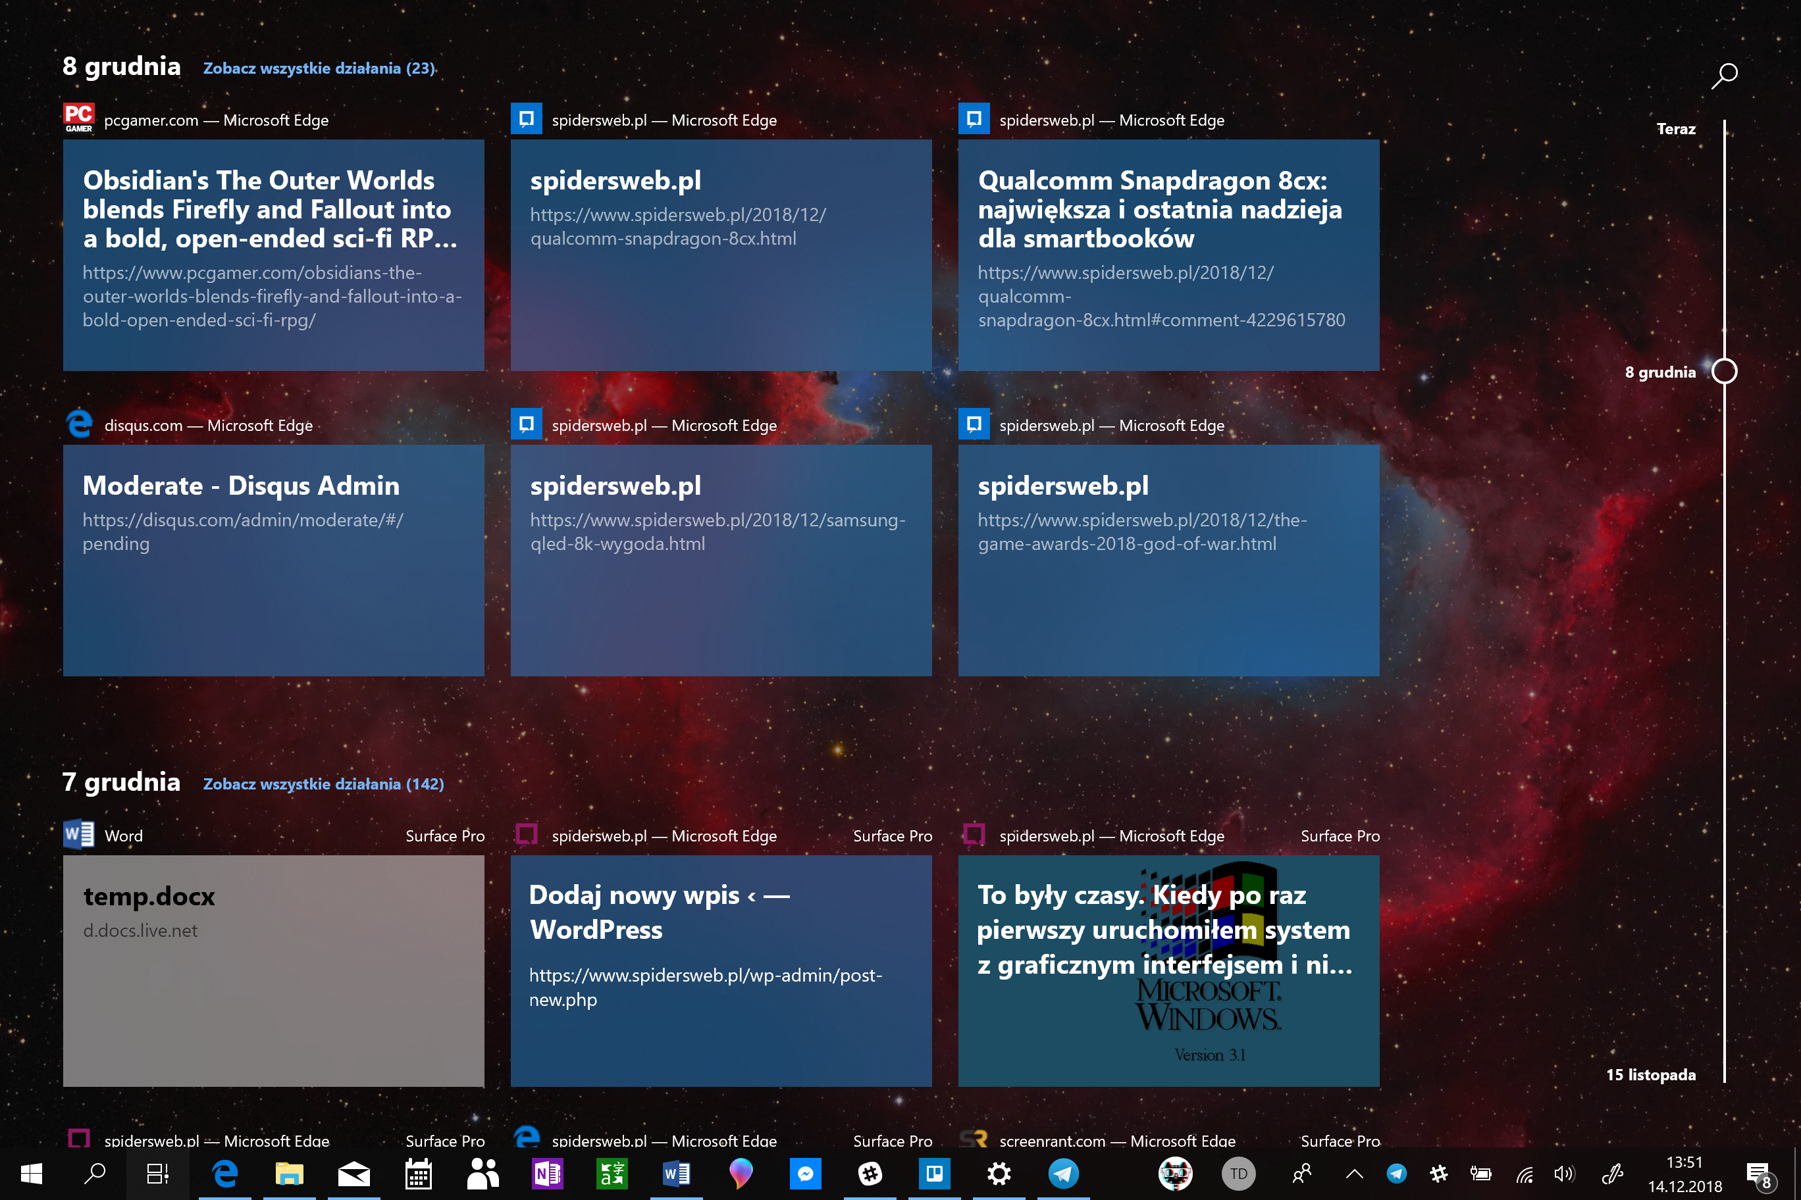Open the spidersweb.pl qualcomm-snapdragon-8cx.html card
Screen dimensions: 1801x1200
[x=721, y=255]
